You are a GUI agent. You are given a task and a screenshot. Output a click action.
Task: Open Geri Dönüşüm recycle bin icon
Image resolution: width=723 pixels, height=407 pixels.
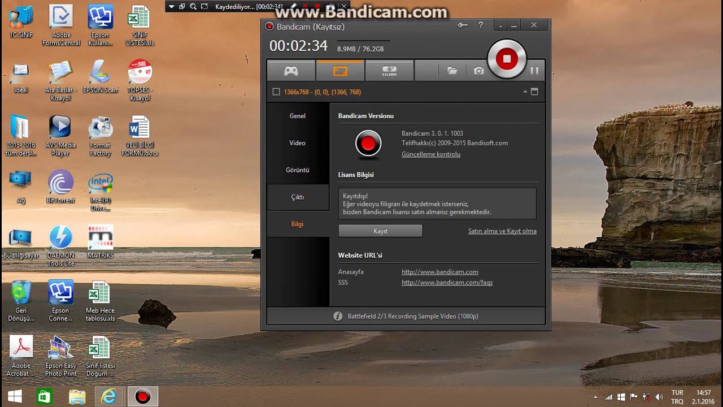(21, 301)
